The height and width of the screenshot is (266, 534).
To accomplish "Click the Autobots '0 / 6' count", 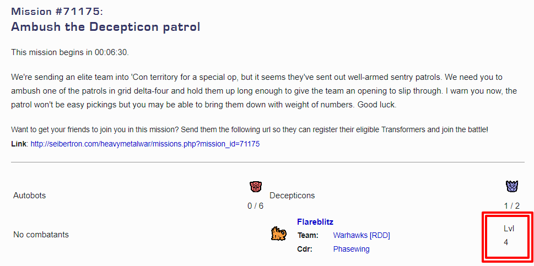I will point(256,206).
